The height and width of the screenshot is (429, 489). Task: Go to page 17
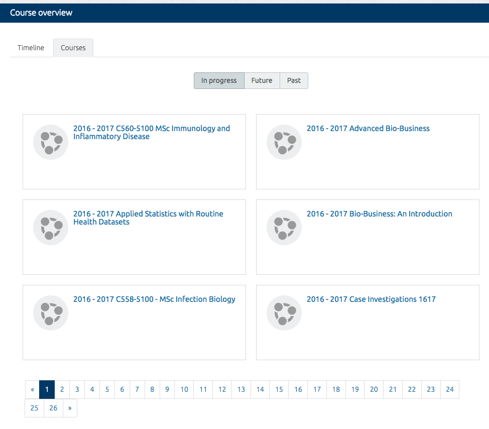(317, 389)
